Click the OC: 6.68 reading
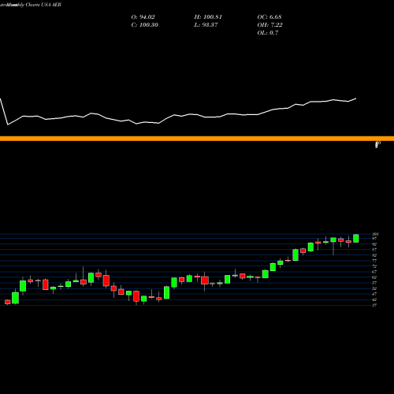This screenshot has height=394, width=394. click(x=269, y=17)
